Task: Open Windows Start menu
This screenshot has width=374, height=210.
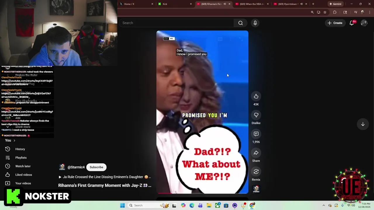Action: click(x=122, y=205)
